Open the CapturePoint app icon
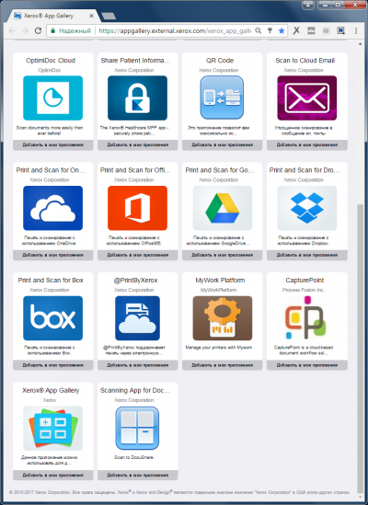The image size is (368, 505). [305, 318]
